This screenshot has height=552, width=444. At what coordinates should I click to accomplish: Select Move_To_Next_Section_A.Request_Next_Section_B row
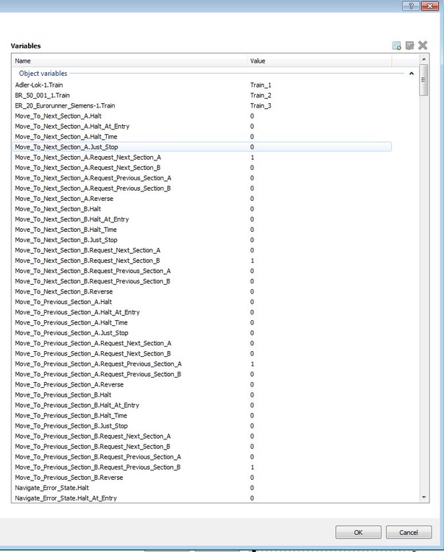pyautogui.click(x=202, y=168)
